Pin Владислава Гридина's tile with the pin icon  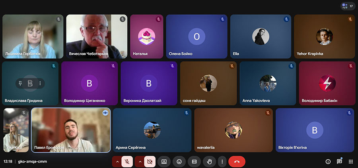coord(20,84)
